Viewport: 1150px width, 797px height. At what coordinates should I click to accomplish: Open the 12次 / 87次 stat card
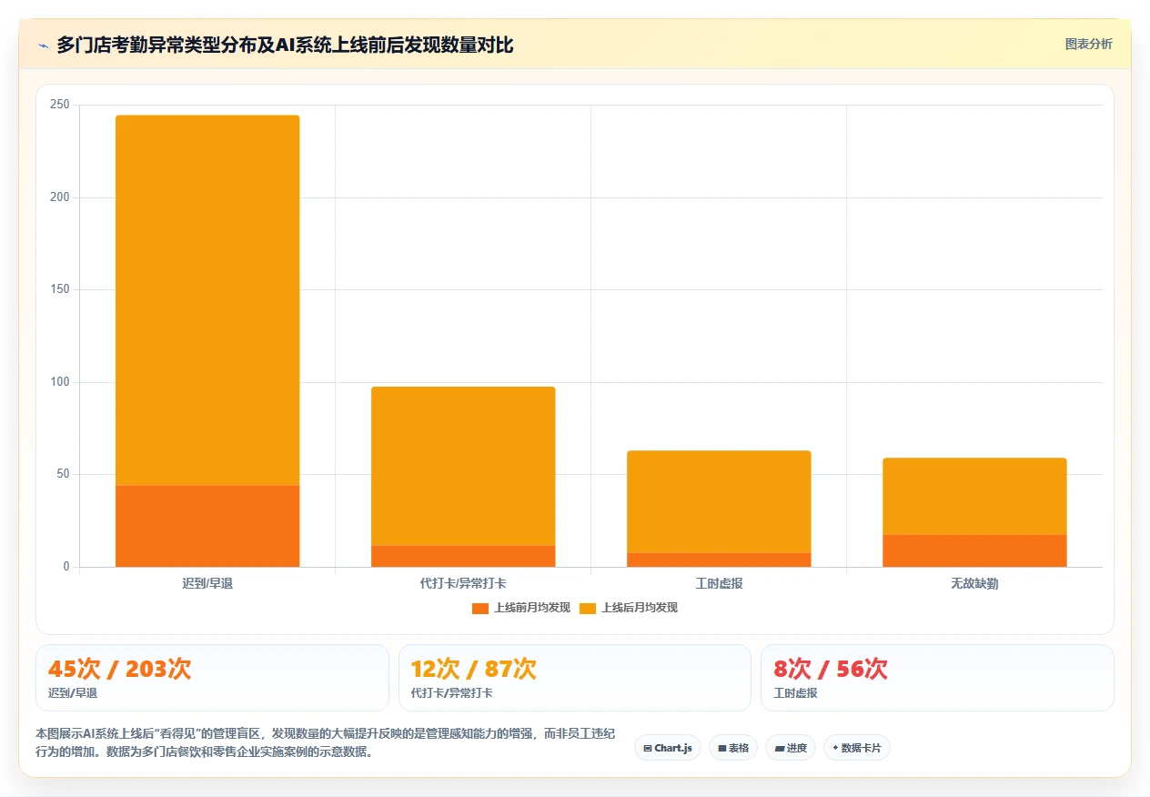[x=575, y=678]
